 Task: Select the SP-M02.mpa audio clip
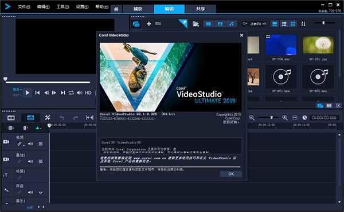coord(318,77)
